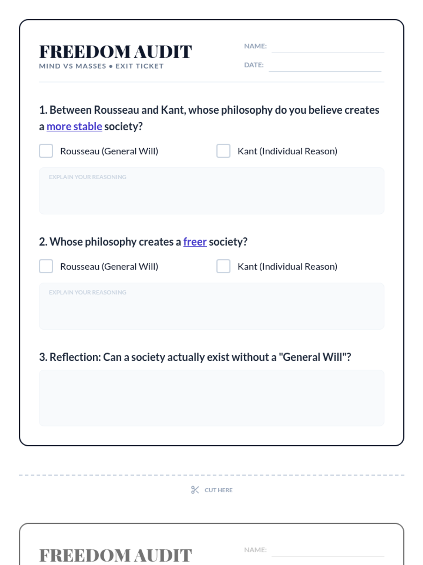Click the "MIND VS MASSES • EXIT TICKET" subtitle
The image size is (423, 565).
(102, 66)
